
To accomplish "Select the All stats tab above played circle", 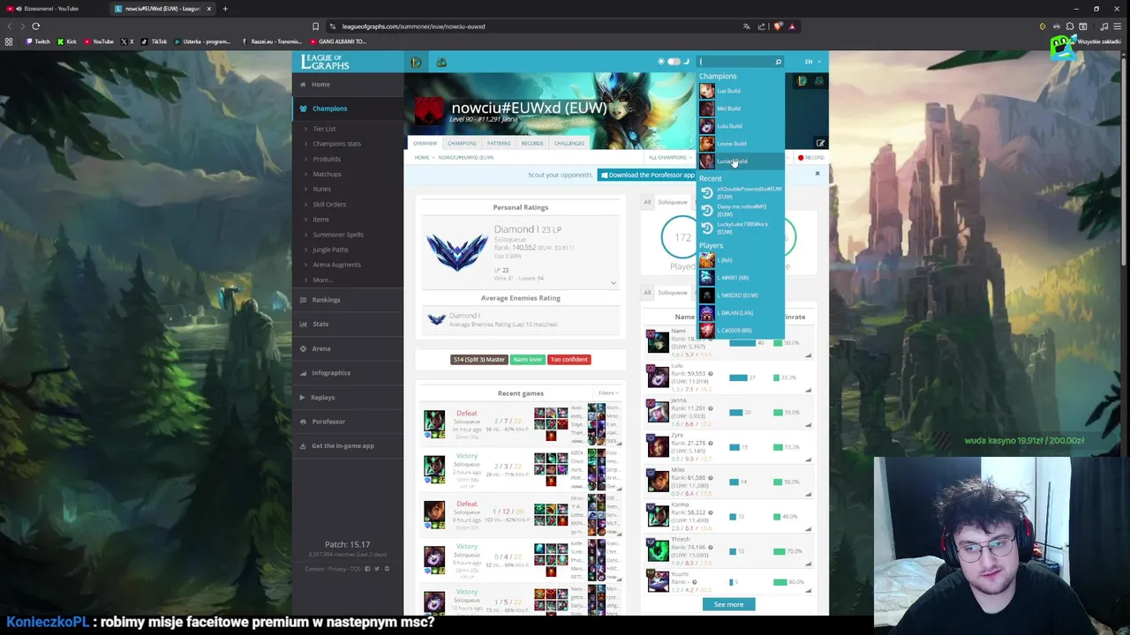I will [647, 202].
